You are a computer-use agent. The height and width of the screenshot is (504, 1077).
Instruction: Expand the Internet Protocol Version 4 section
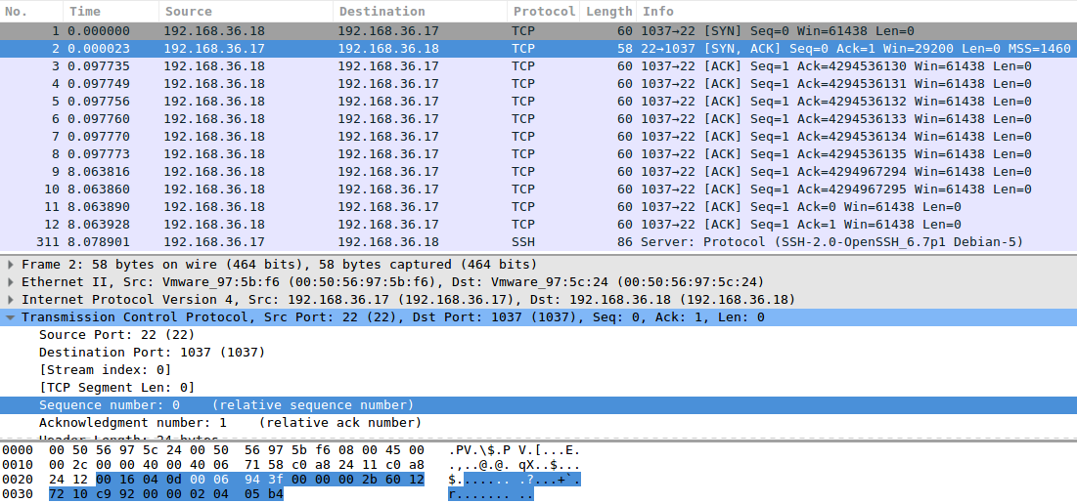click(x=11, y=300)
